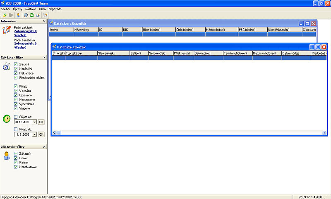Image resolution: width=331 pixels, height=199 pixels.
Task: Click Zobrazených link under Počet zákazníků
Action: point(25,43)
